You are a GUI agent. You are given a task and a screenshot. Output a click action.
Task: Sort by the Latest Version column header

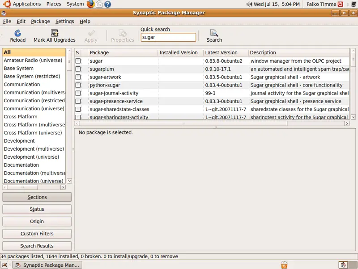226,52
